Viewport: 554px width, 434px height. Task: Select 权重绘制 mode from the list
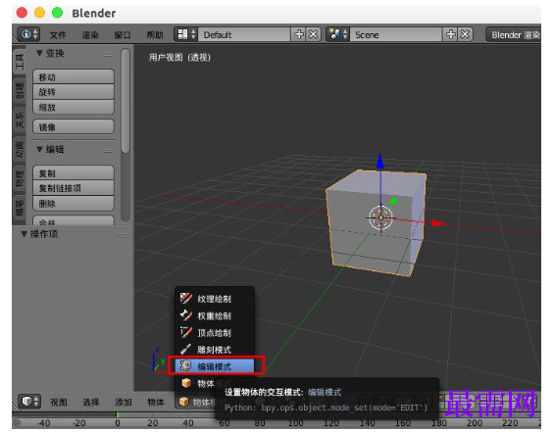coord(215,315)
